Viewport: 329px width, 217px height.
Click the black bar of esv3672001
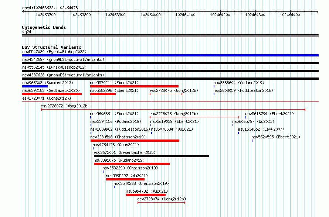pos(151,156)
